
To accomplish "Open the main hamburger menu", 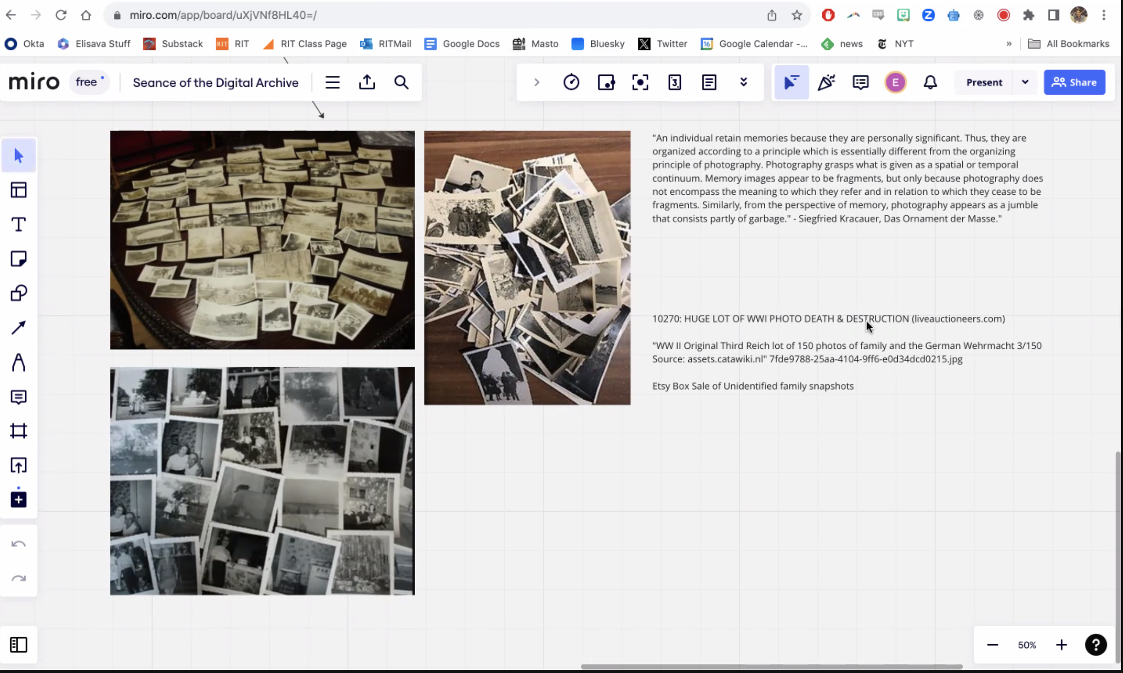I will 332,82.
